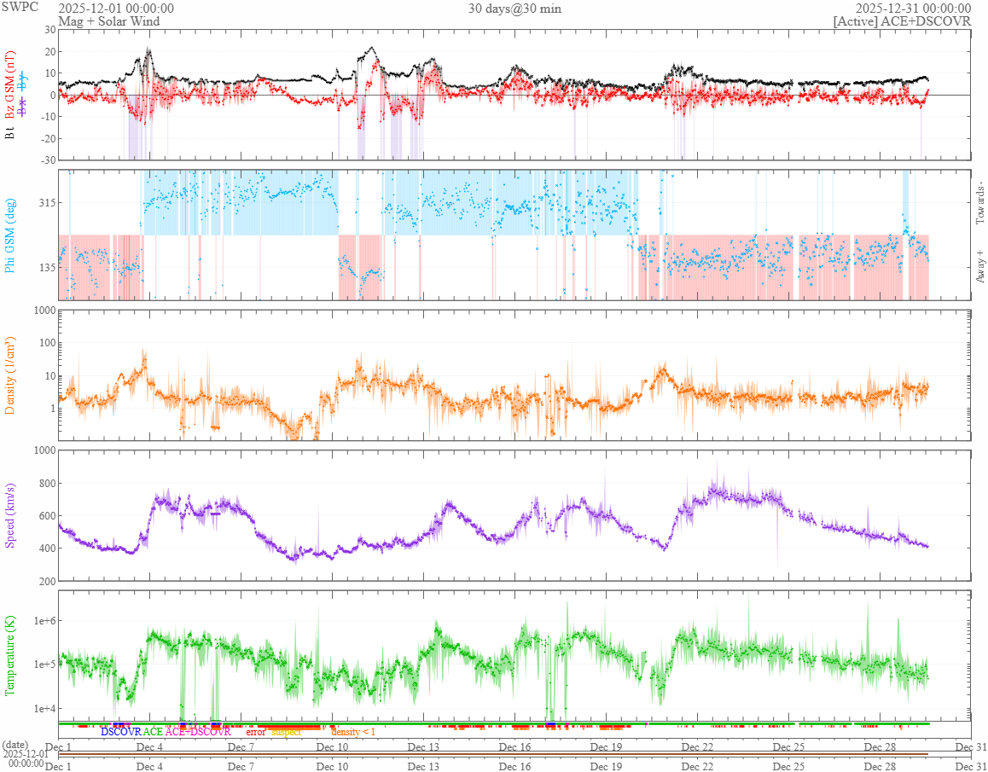Click the 'Phi GSM (deg)' axis label

click(x=9, y=235)
